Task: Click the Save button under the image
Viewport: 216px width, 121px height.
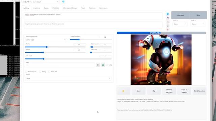Action: (139, 91)
